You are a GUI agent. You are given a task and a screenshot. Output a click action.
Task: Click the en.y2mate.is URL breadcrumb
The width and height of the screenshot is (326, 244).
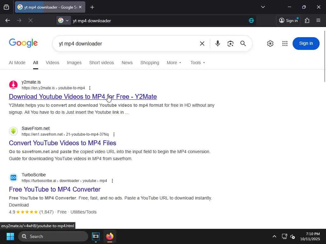tap(53, 88)
